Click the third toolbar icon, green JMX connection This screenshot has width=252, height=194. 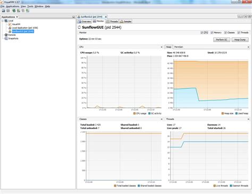coord(14,11)
